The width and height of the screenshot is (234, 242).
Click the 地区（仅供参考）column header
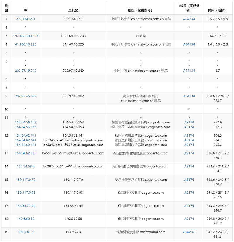141,10
